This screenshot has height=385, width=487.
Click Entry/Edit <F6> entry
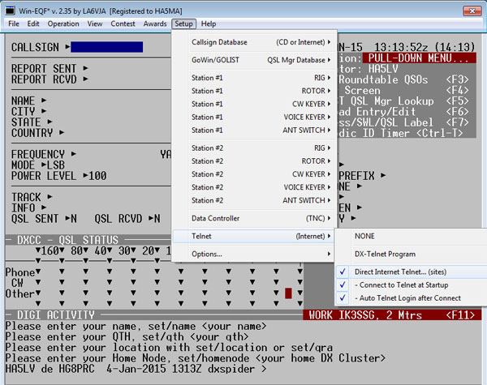click(403, 112)
